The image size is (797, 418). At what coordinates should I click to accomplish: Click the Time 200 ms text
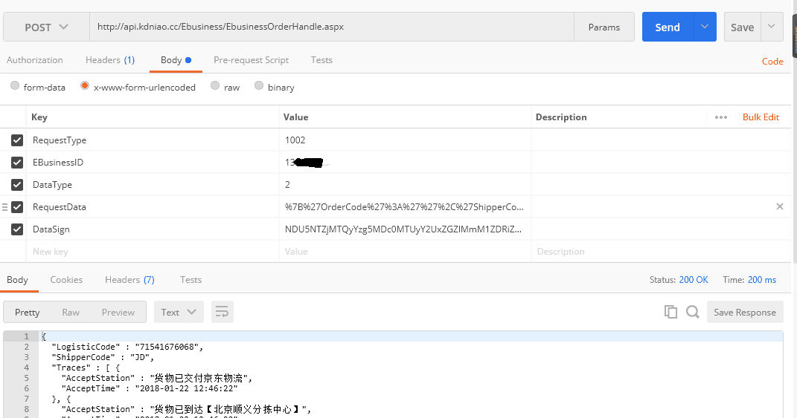pyautogui.click(x=749, y=279)
